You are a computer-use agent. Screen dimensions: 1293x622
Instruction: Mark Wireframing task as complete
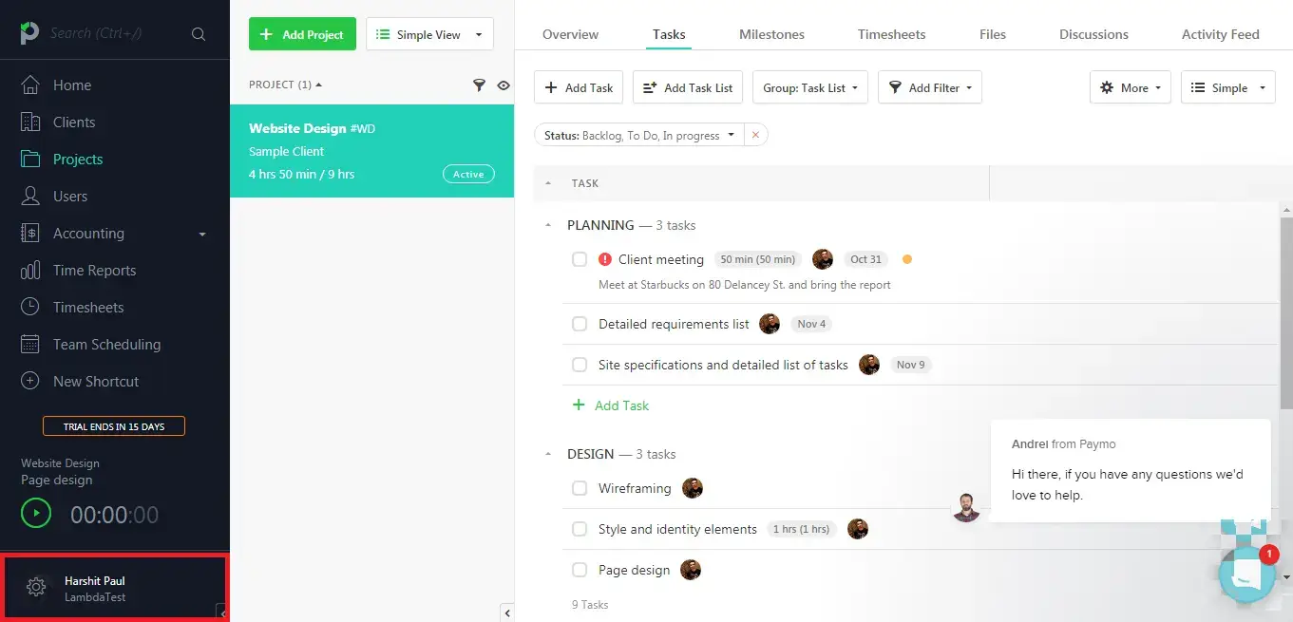[580, 488]
